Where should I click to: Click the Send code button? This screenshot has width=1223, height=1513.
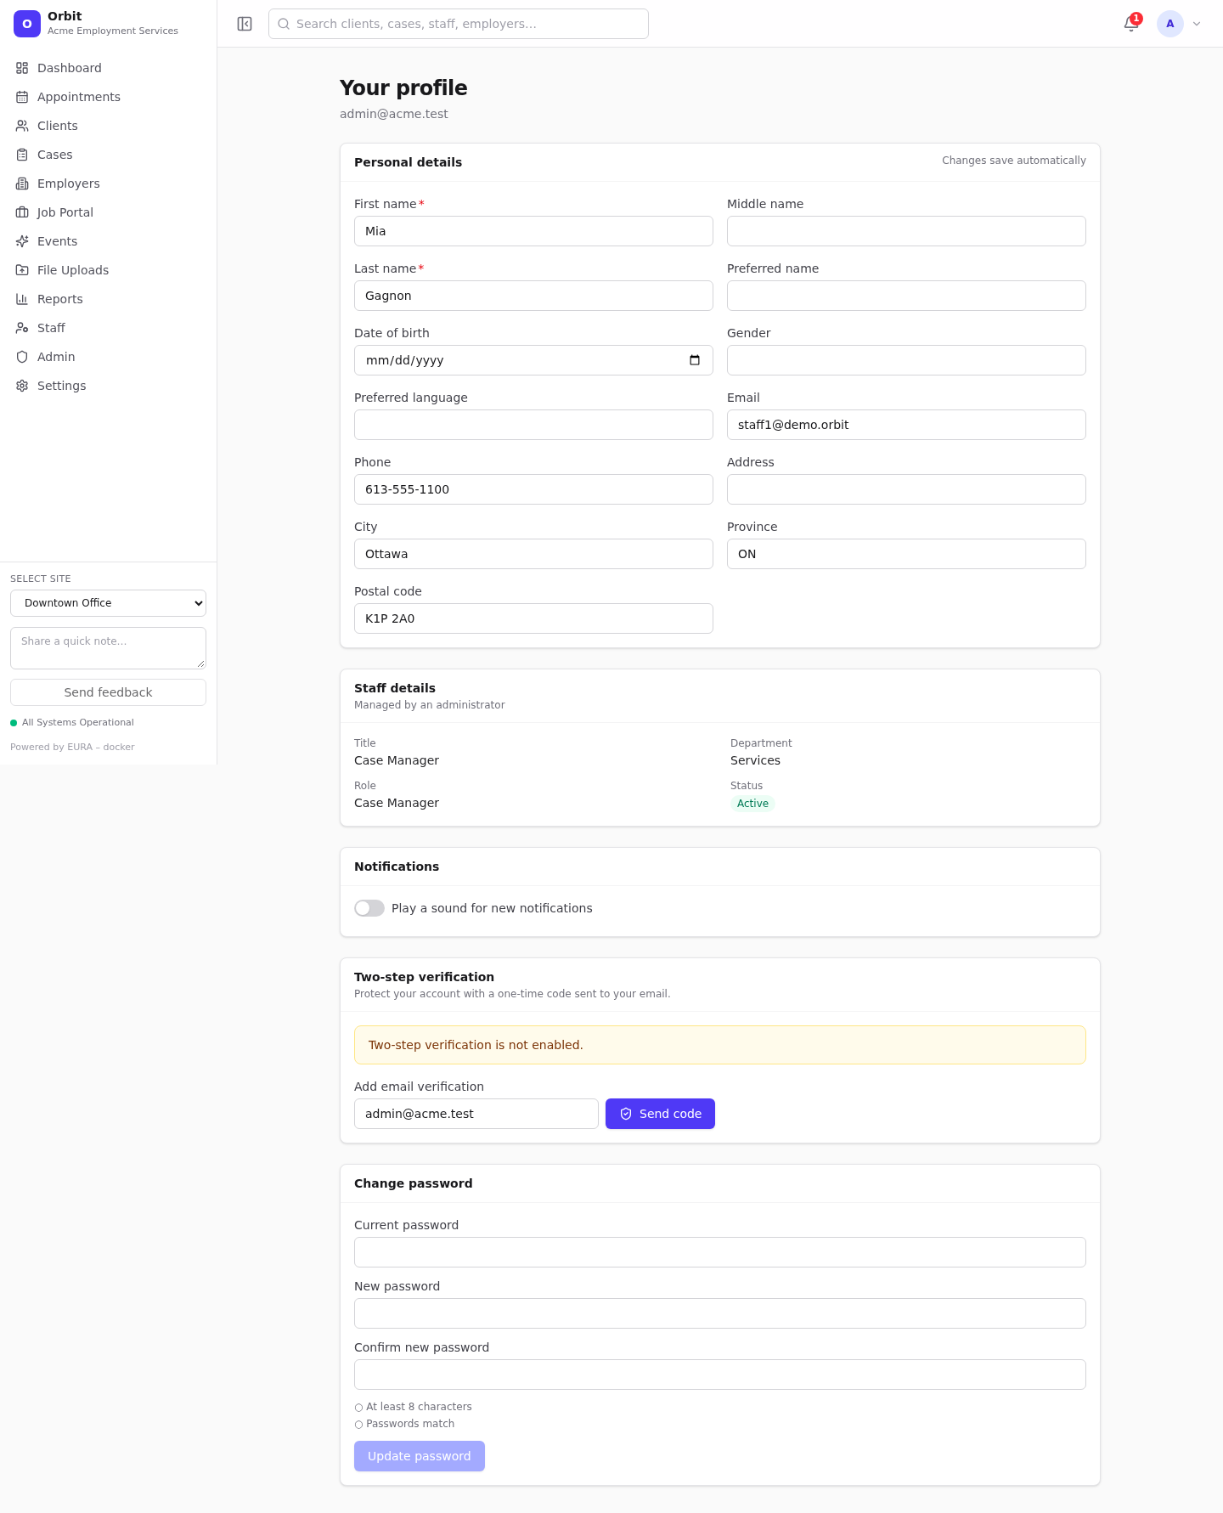[x=660, y=1114]
